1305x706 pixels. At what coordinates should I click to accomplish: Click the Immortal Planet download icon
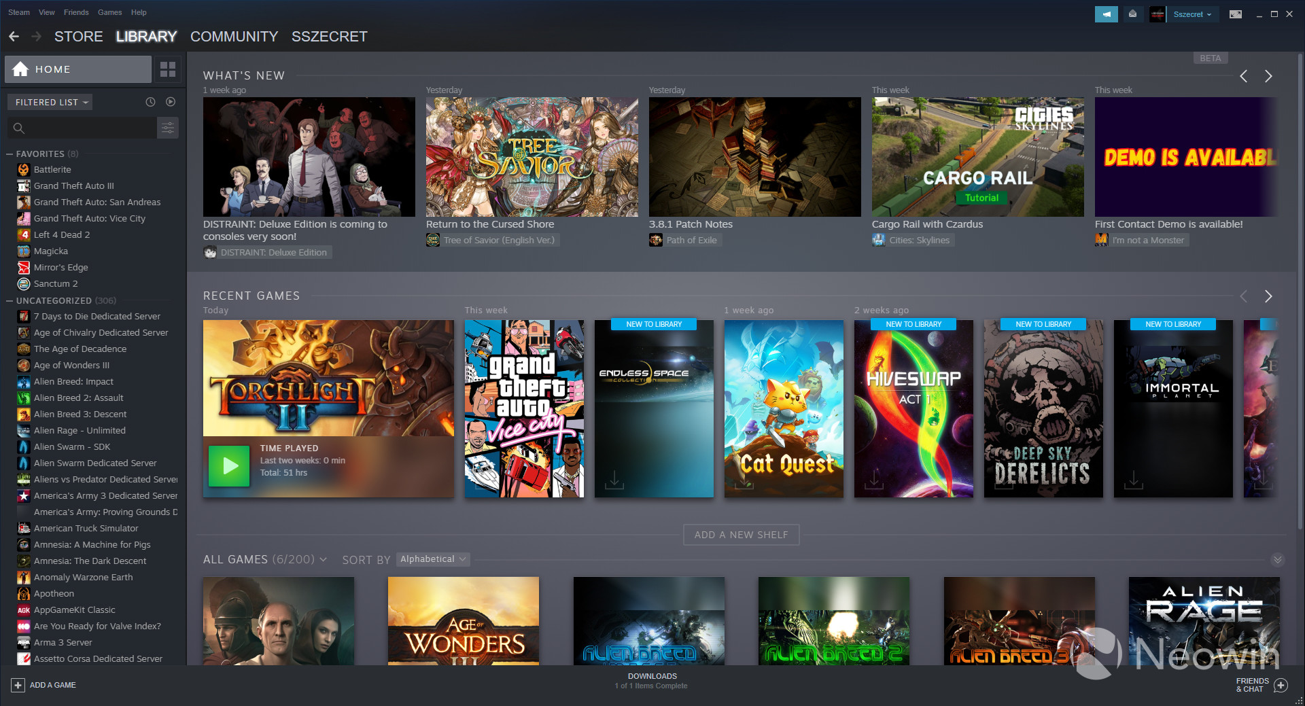coord(1134,480)
